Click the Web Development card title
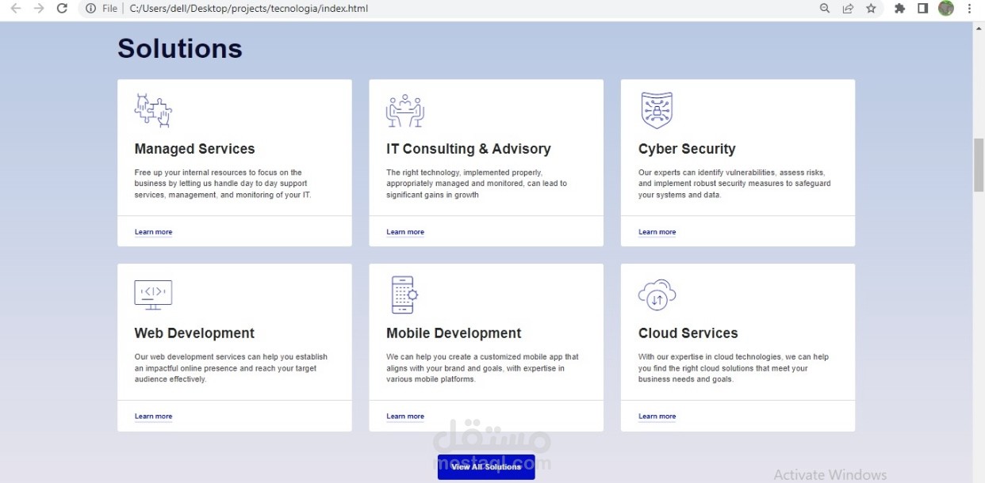The width and height of the screenshot is (985, 483). [194, 333]
